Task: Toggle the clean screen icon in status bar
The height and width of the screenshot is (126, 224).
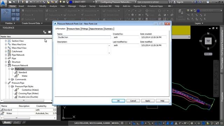Action: [217, 123]
